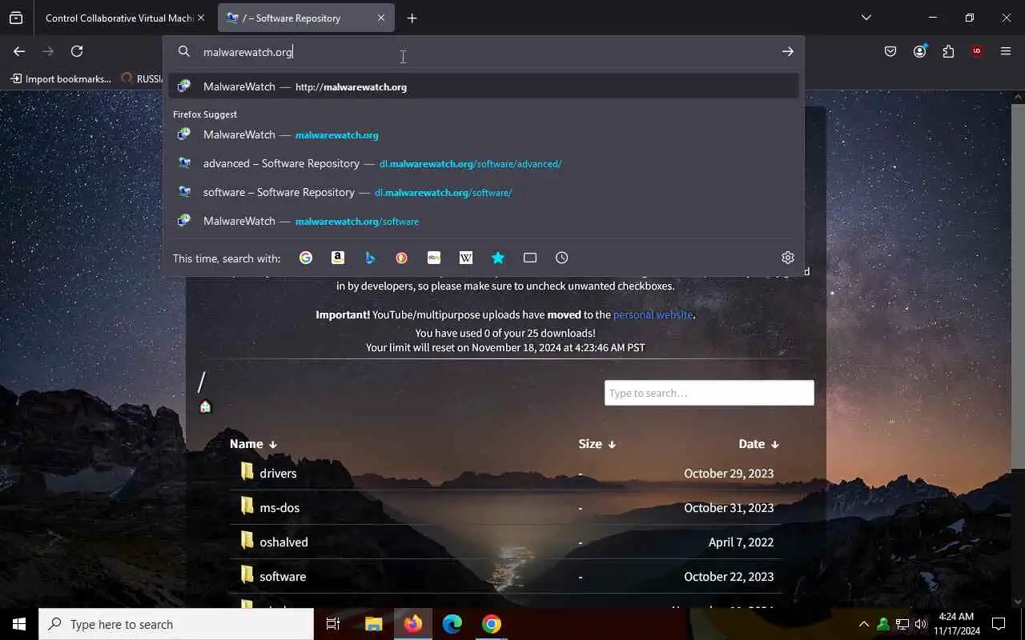The height and width of the screenshot is (640, 1025).
Task: Open the ms-dos folder
Action: (x=279, y=507)
